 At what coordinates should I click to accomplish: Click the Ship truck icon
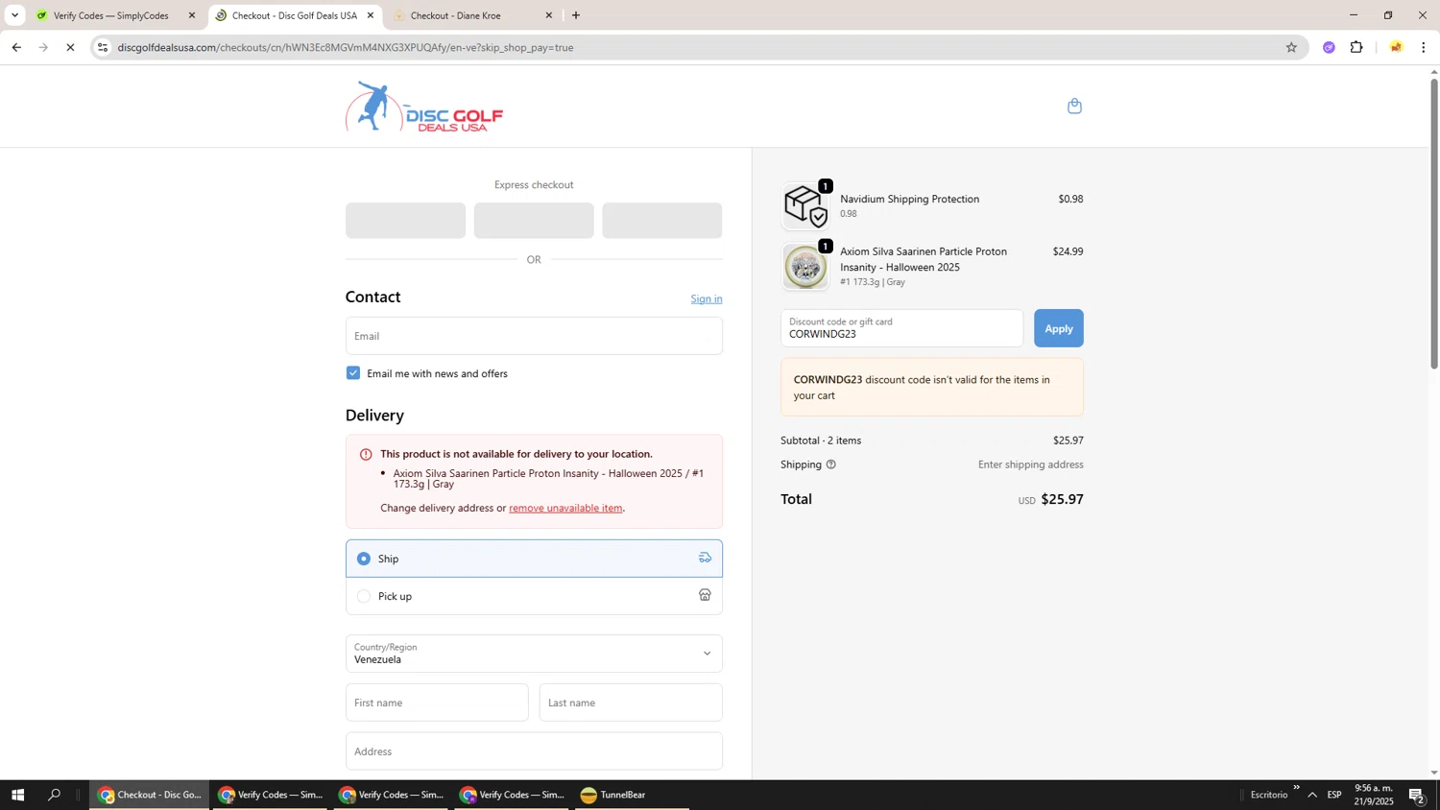pos(705,558)
